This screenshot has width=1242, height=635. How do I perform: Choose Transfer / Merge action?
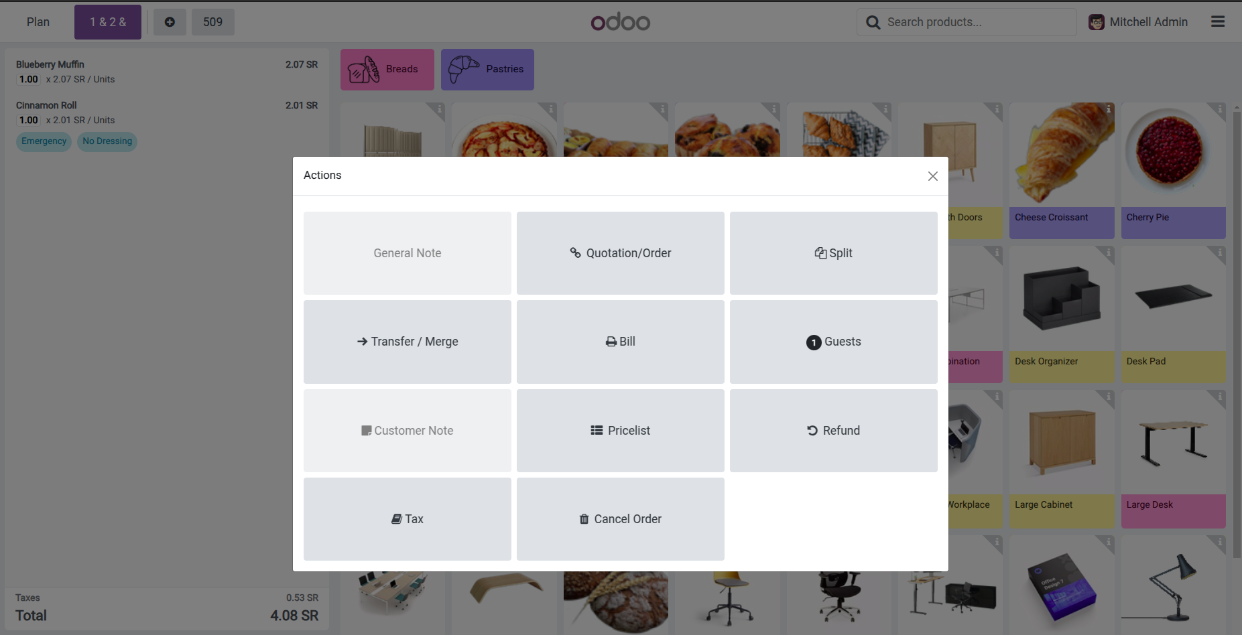(407, 342)
